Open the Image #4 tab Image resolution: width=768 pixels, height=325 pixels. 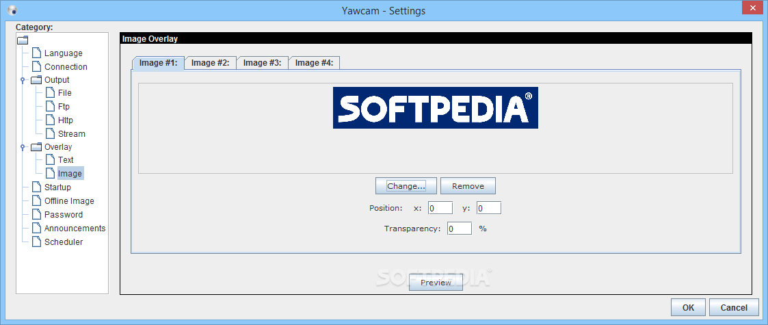click(314, 63)
